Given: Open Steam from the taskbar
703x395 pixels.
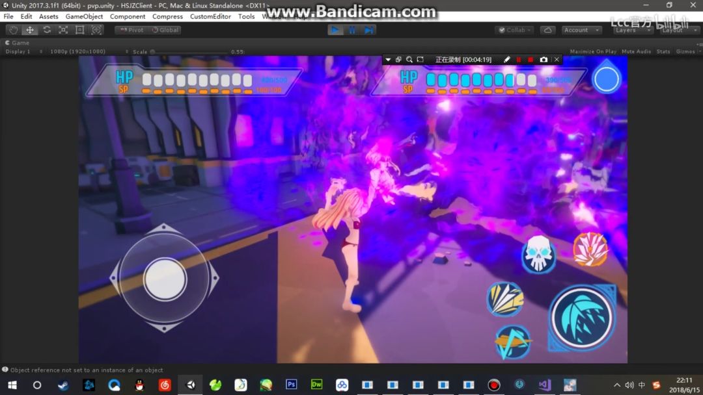Looking at the screenshot, I should coord(62,385).
